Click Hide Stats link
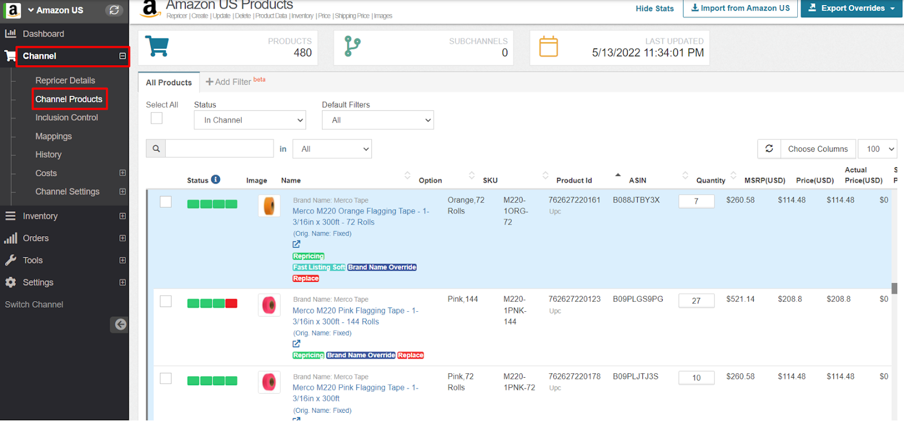The image size is (904, 423). pos(654,8)
